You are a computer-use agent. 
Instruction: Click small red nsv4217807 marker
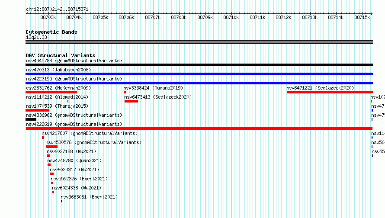[x=43, y=138]
